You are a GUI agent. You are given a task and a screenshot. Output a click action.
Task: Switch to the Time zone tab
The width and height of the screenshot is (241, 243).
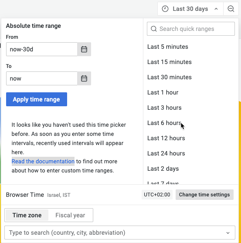[27, 215]
